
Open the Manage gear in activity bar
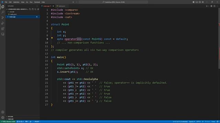[3, 118]
